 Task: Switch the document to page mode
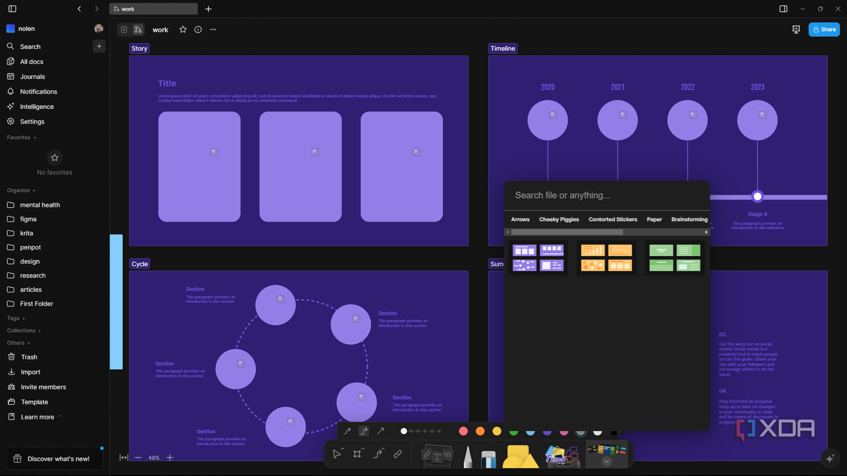click(124, 29)
